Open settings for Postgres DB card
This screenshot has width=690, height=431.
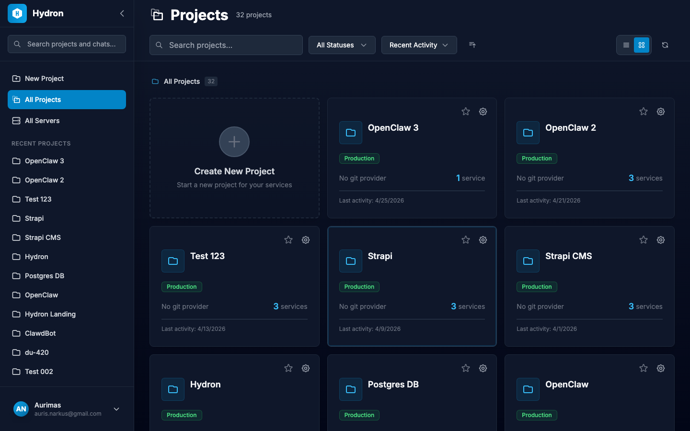point(483,368)
